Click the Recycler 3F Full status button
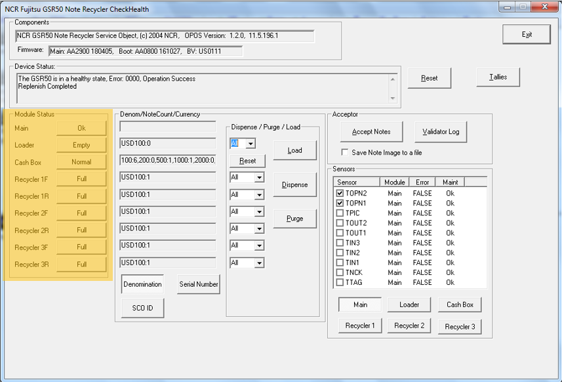Screen dimensions: 562x382 pyautogui.click(x=81, y=247)
